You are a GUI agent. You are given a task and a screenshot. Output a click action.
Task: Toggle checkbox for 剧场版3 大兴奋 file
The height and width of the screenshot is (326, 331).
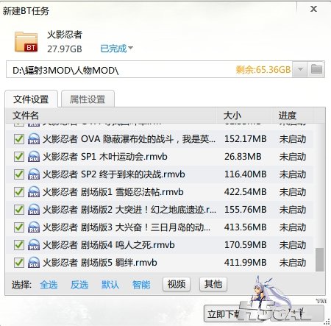click(19, 227)
